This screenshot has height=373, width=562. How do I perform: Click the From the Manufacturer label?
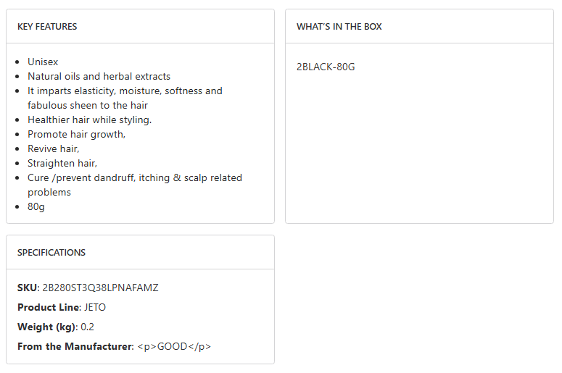(75, 346)
